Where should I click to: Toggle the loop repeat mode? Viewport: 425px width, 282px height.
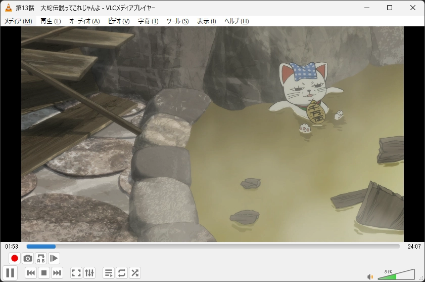click(122, 273)
